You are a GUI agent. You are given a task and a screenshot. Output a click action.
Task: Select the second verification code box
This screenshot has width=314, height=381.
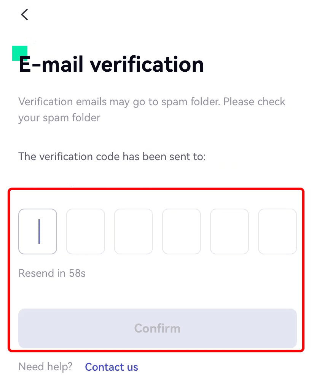click(x=86, y=231)
